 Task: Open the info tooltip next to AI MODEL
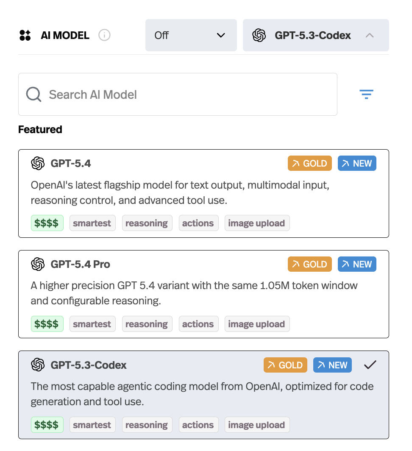coord(104,35)
